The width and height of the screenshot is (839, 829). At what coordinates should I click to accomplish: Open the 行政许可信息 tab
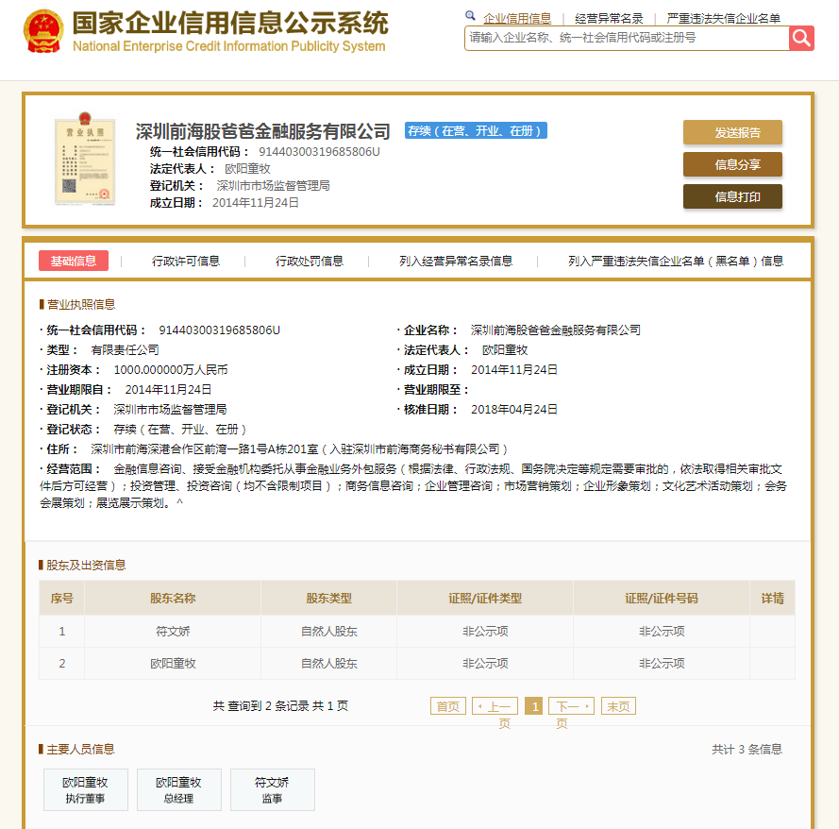pyautogui.click(x=186, y=262)
